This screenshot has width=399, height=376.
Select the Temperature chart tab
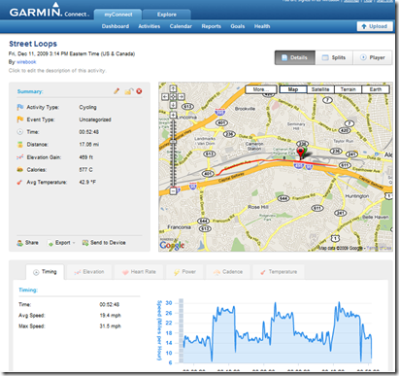point(279,272)
